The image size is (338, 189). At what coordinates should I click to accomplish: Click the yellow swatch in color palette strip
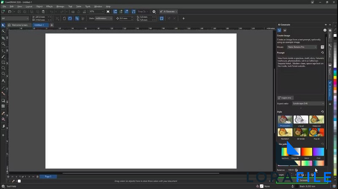point(335,78)
